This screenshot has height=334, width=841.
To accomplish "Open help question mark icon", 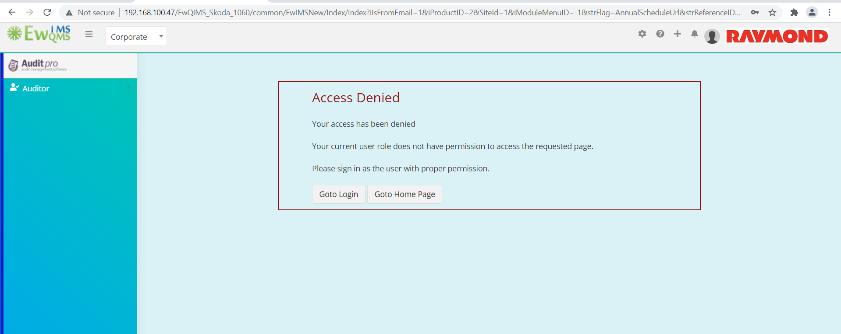I will pos(660,34).
